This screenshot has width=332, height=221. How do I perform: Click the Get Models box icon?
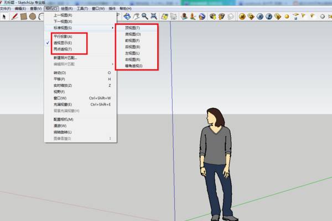[x=212, y=17]
